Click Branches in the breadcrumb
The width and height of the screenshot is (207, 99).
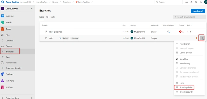[67, 2]
